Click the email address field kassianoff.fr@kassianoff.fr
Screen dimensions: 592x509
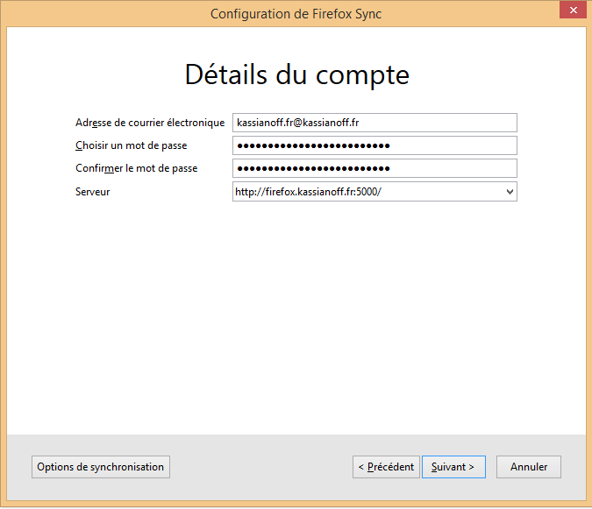(x=374, y=123)
